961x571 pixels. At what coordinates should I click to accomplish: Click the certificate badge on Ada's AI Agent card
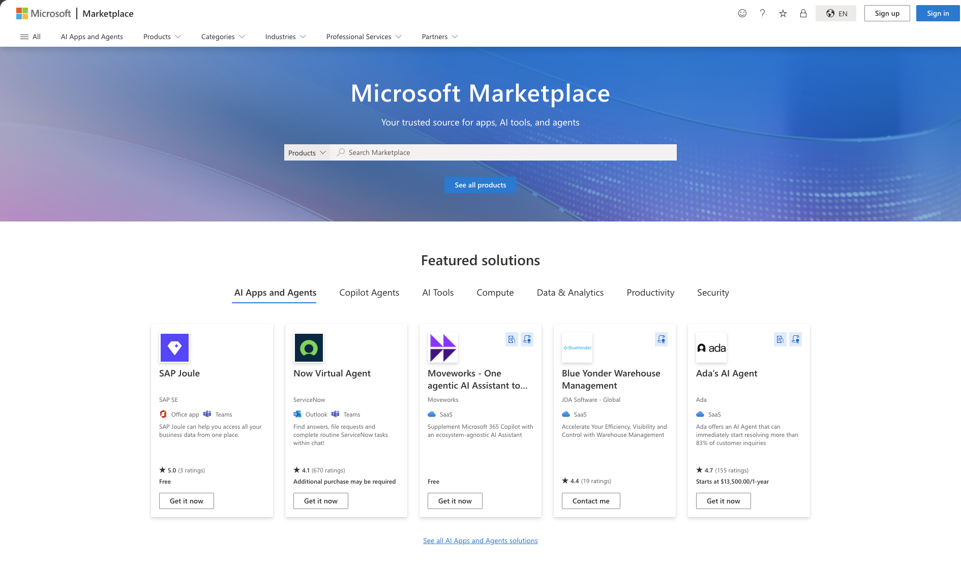point(796,339)
